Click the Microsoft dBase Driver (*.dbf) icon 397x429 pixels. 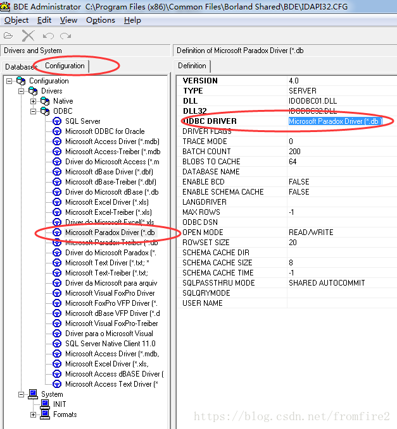pyautogui.click(x=57, y=172)
